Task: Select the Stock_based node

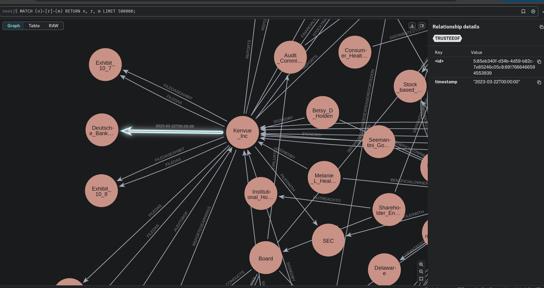Action: pyautogui.click(x=410, y=86)
